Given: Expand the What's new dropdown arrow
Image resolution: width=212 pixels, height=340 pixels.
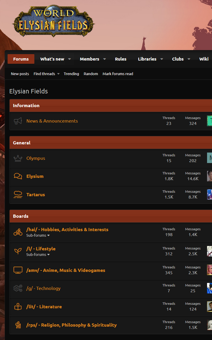Looking at the screenshot, I should click(70, 59).
